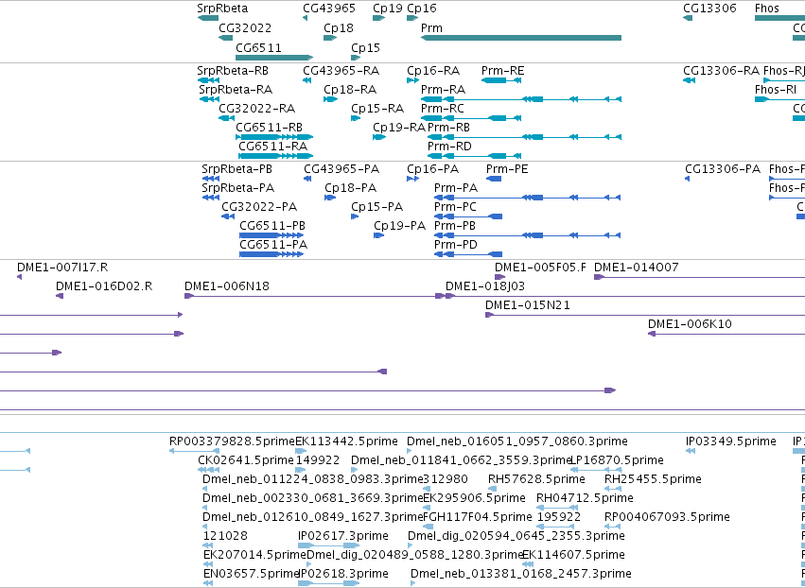Click the CG6511-RB transcript label

pyautogui.click(x=269, y=128)
